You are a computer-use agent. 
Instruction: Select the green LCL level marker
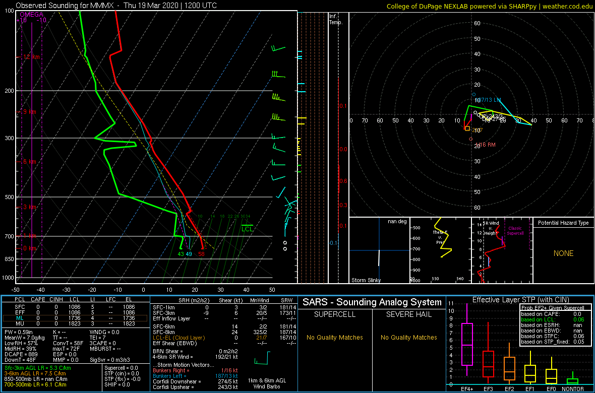pos(247,229)
